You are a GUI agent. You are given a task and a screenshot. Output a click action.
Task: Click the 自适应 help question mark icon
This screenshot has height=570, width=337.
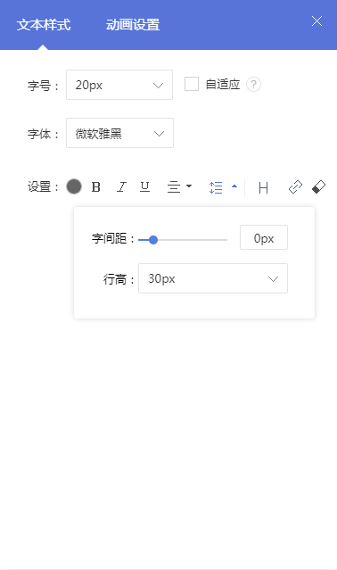point(253,85)
